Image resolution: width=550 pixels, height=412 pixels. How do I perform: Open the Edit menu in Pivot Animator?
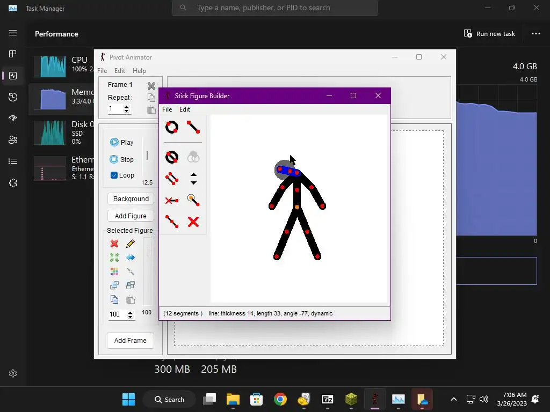pyautogui.click(x=120, y=71)
